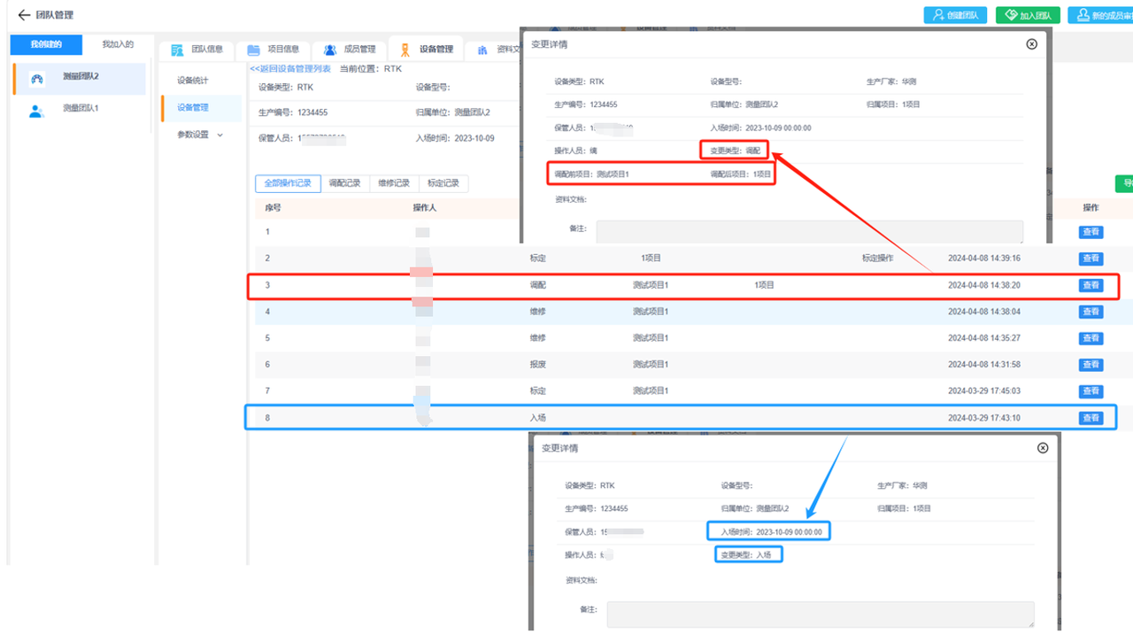This screenshot has height=634, width=1133.
Task: Click the back arrow beside 团队管理
Action: [24, 15]
